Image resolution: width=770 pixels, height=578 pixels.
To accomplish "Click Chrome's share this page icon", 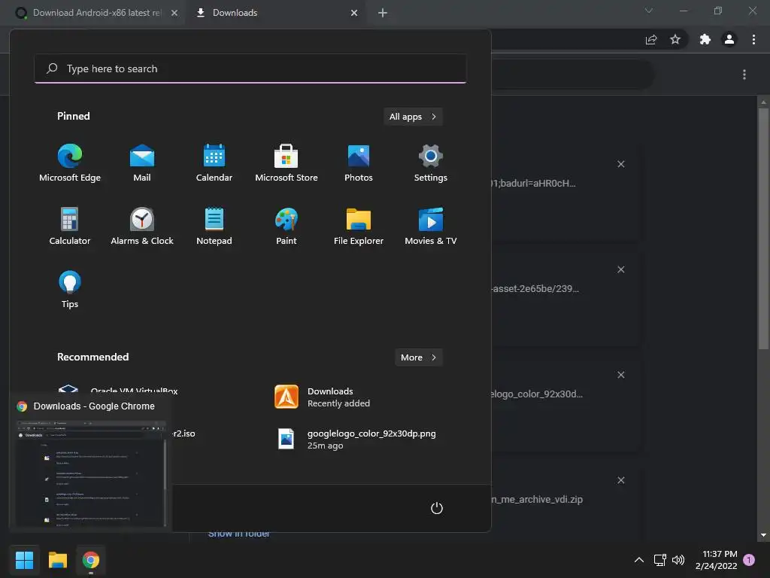I will tap(651, 39).
